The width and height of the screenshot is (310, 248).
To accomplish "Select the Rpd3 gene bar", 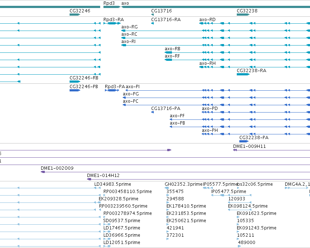I will click(112, 7).
